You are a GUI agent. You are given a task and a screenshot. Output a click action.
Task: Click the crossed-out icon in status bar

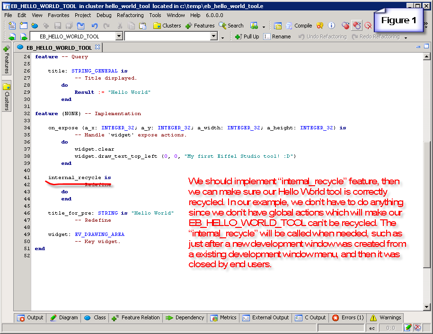click(x=417, y=328)
